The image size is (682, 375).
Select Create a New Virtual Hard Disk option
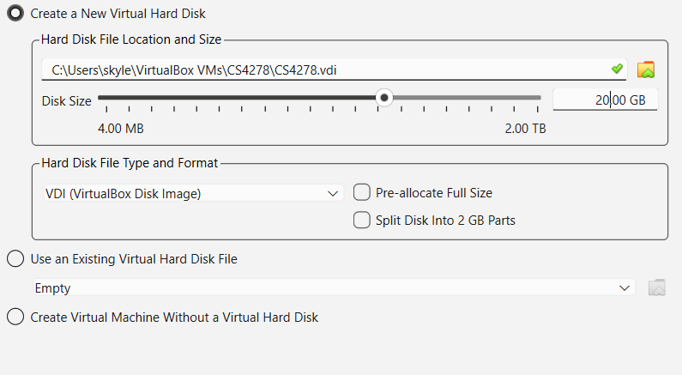[15, 14]
